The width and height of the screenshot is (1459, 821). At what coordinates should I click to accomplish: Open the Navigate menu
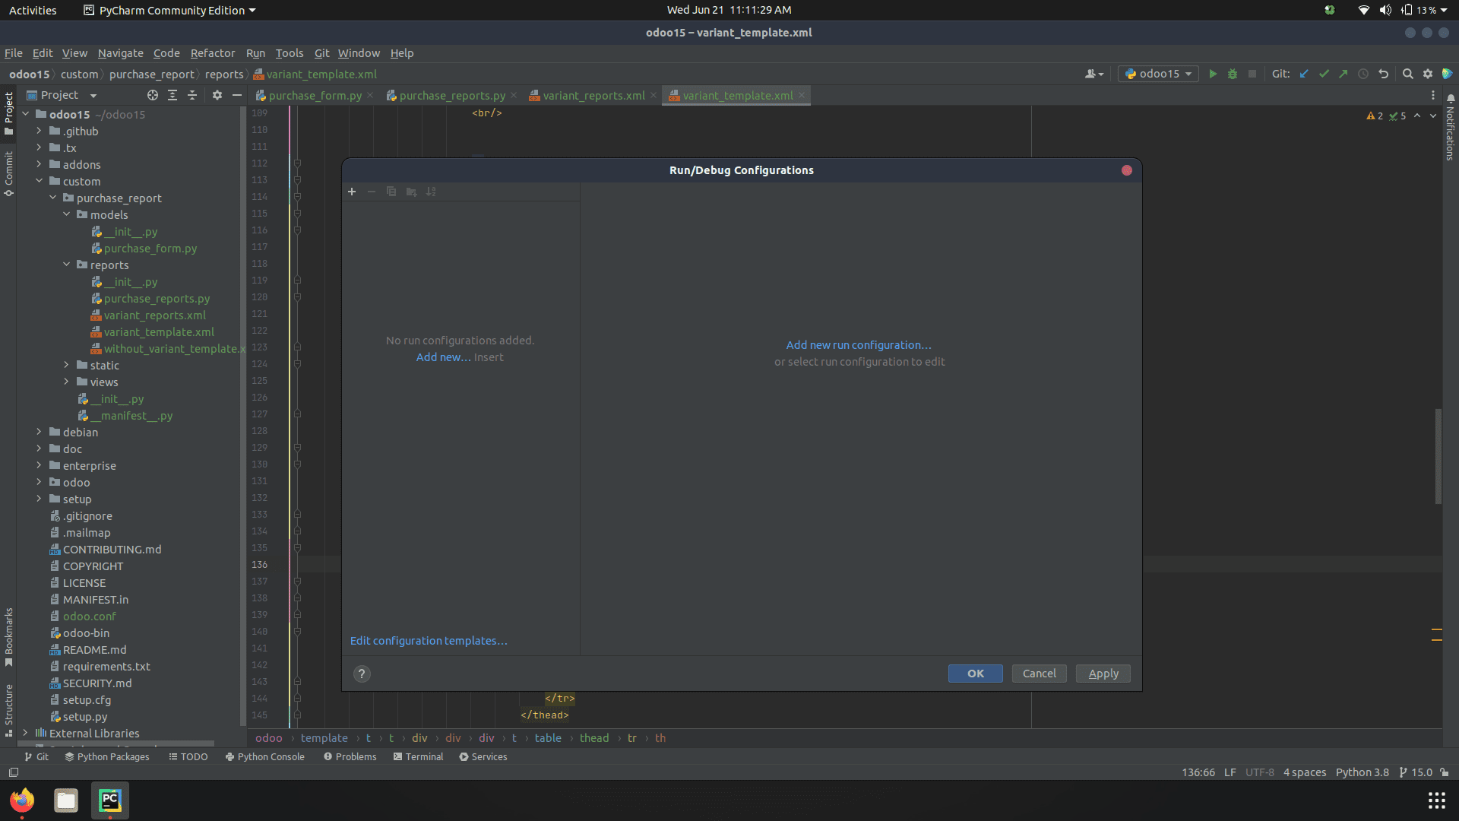coord(120,53)
